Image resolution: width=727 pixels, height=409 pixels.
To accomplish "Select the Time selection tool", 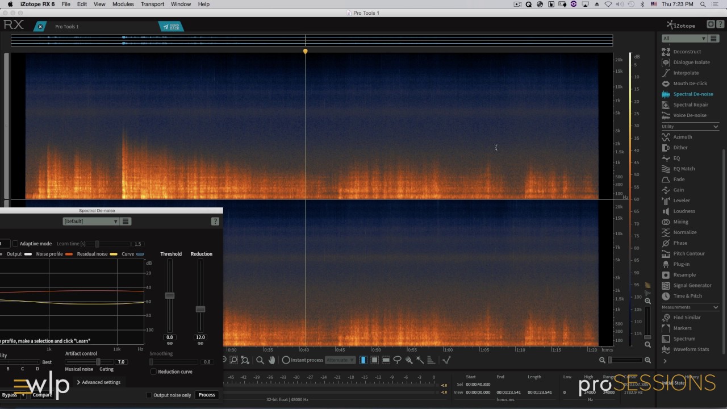I will pyautogui.click(x=363, y=360).
